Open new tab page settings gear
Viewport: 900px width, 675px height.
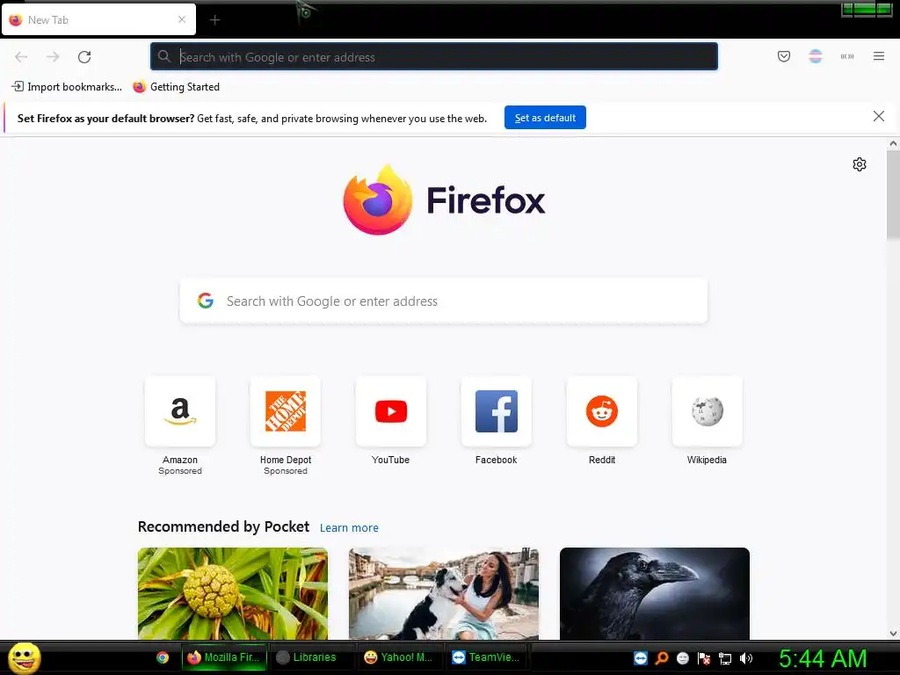point(860,164)
